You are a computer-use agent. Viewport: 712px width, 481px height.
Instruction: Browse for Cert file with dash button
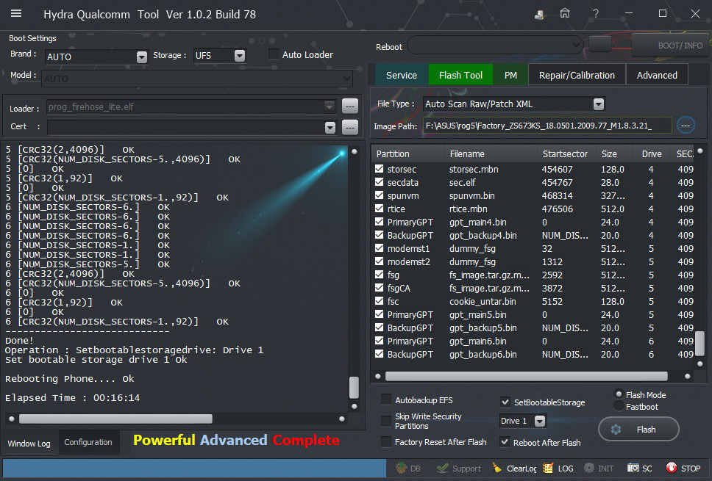coord(349,127)
